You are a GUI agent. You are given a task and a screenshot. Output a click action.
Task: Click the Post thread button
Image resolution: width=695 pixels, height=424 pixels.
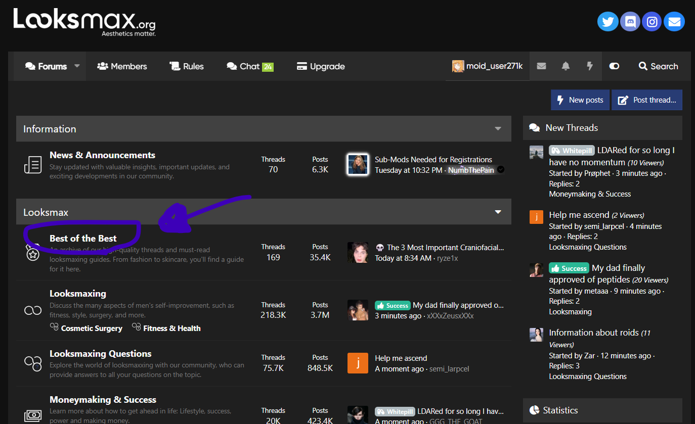647,100
